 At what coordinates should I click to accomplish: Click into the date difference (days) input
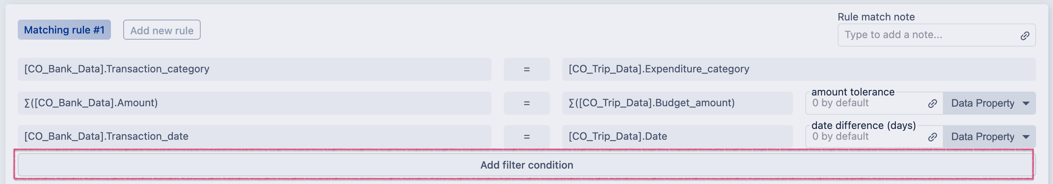pos(867,137)
